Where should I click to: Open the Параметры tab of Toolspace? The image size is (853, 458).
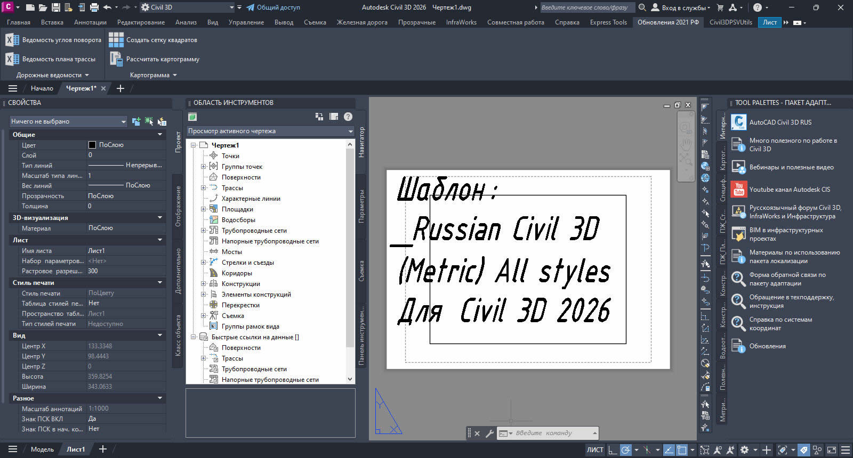361,207
